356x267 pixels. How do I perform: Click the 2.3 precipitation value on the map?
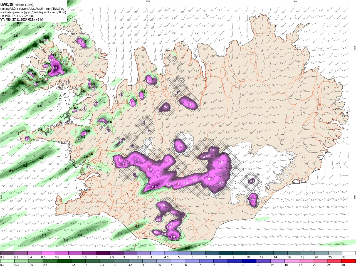(x=154, y=187)
